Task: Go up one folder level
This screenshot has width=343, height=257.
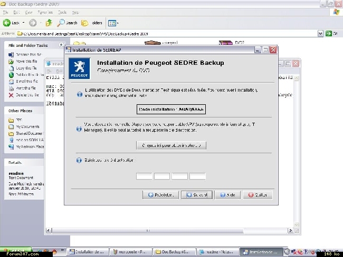Action: point(49,23)
